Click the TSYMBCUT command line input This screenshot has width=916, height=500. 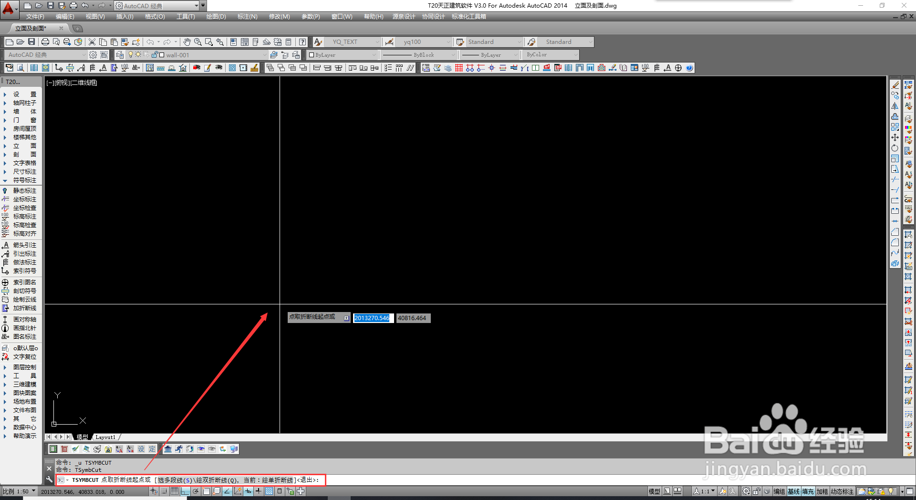191,480
